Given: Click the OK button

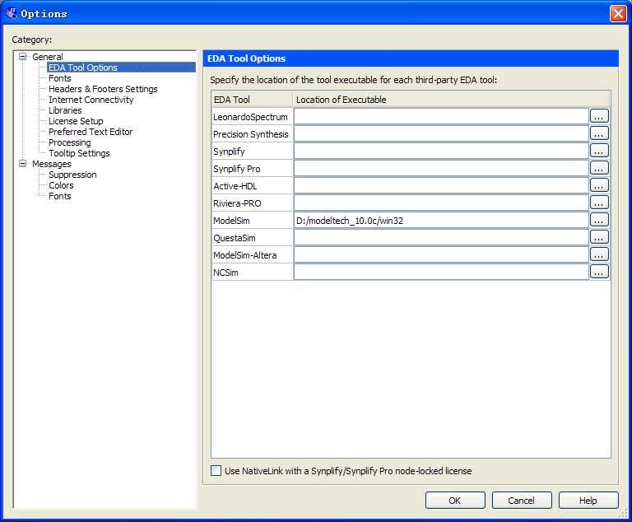Looking at the screenshot, I should coord(455,501).
